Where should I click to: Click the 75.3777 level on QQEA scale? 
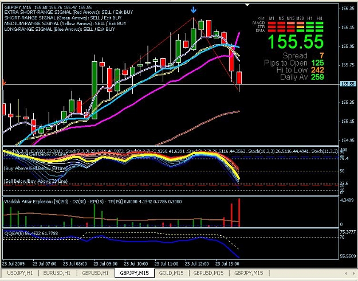click(348, 232)
